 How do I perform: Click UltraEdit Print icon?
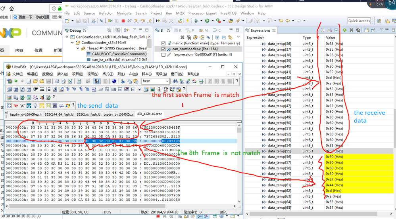pos(57,81)
